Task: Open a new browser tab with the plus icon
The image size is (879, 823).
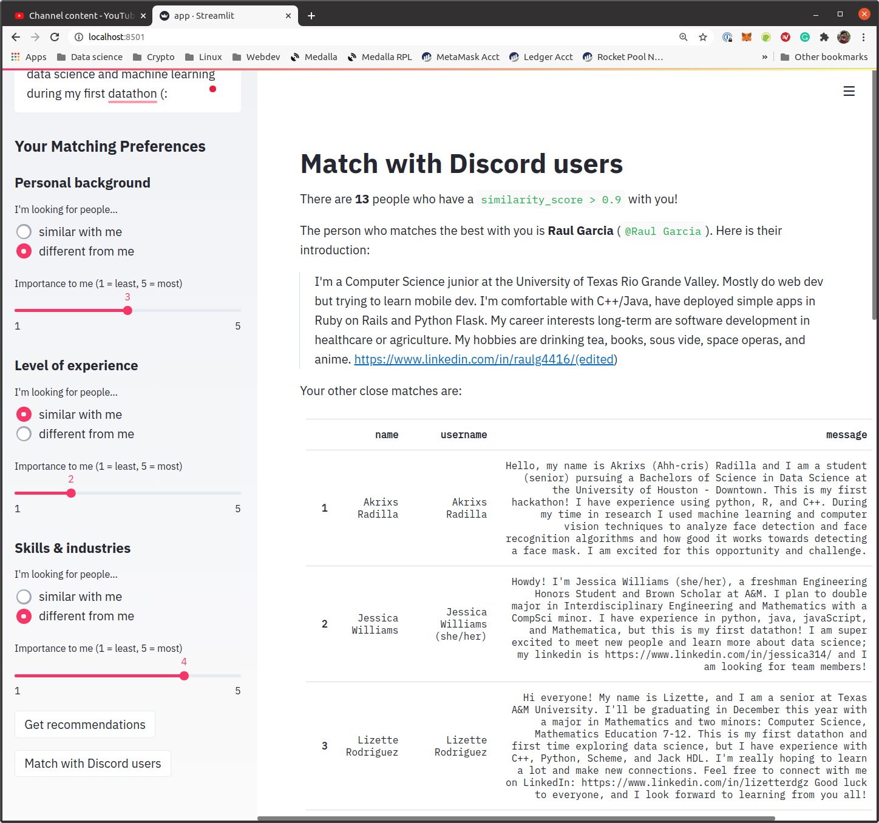Action: (311, 16)
